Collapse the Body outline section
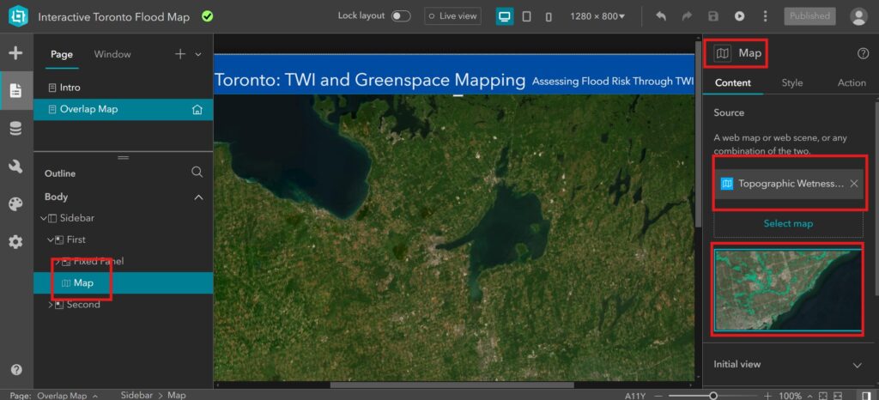The image size is (879, 400). click(198, 197)
